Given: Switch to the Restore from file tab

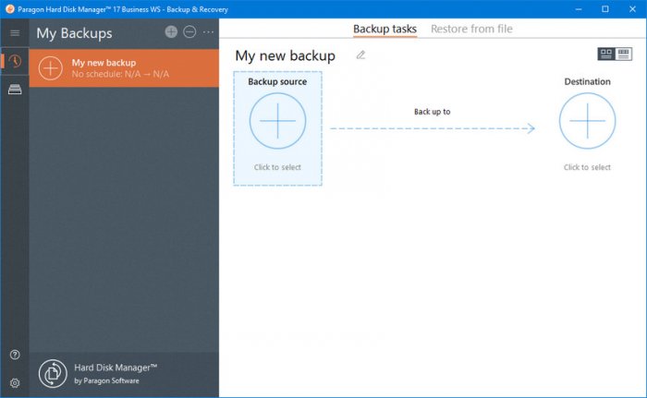Looking at the screenshot, I should [x=471, y=29].
